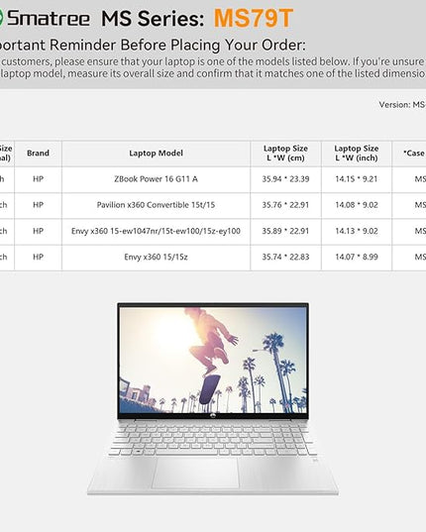Screen dimensions: 426x532
Task: Click the Brand column header
Action: [38, 153]
